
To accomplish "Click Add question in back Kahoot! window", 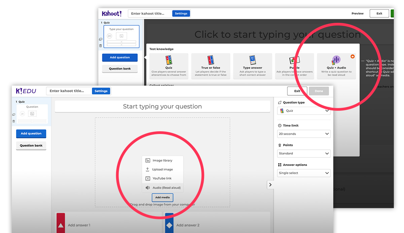I will click(120, 57).
